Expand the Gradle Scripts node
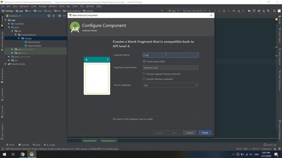 [6, 64]
